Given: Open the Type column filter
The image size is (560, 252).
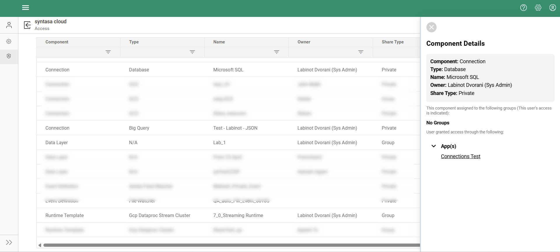Looking at the screenshot, I should pos(192,52).
